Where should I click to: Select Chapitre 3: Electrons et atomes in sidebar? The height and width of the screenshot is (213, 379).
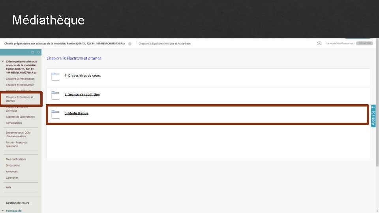click(20, 99)
